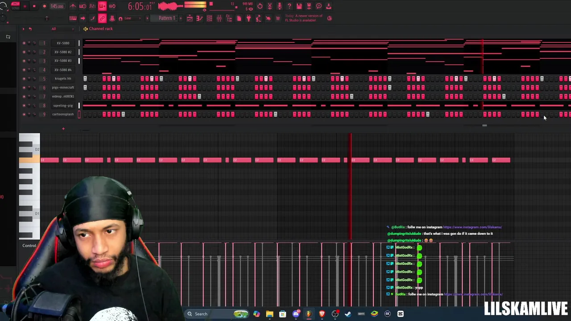This screenshot has height=321, width=571.
Task: Arm the record button
Action: pos(44,6)
